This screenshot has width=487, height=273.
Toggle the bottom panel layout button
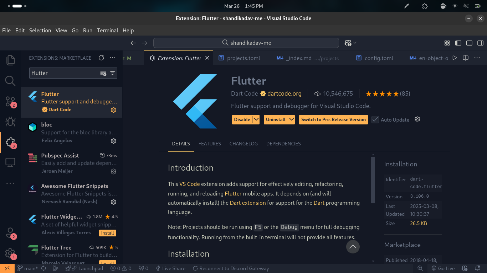(x=470, y=43)
